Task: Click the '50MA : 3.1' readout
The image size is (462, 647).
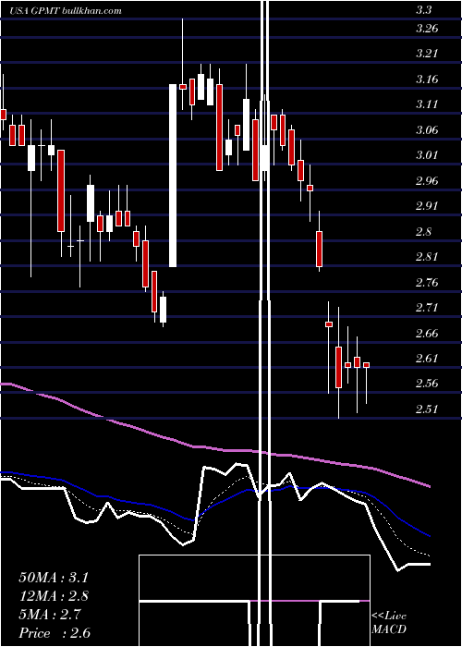Action: [x=54, y=578]
